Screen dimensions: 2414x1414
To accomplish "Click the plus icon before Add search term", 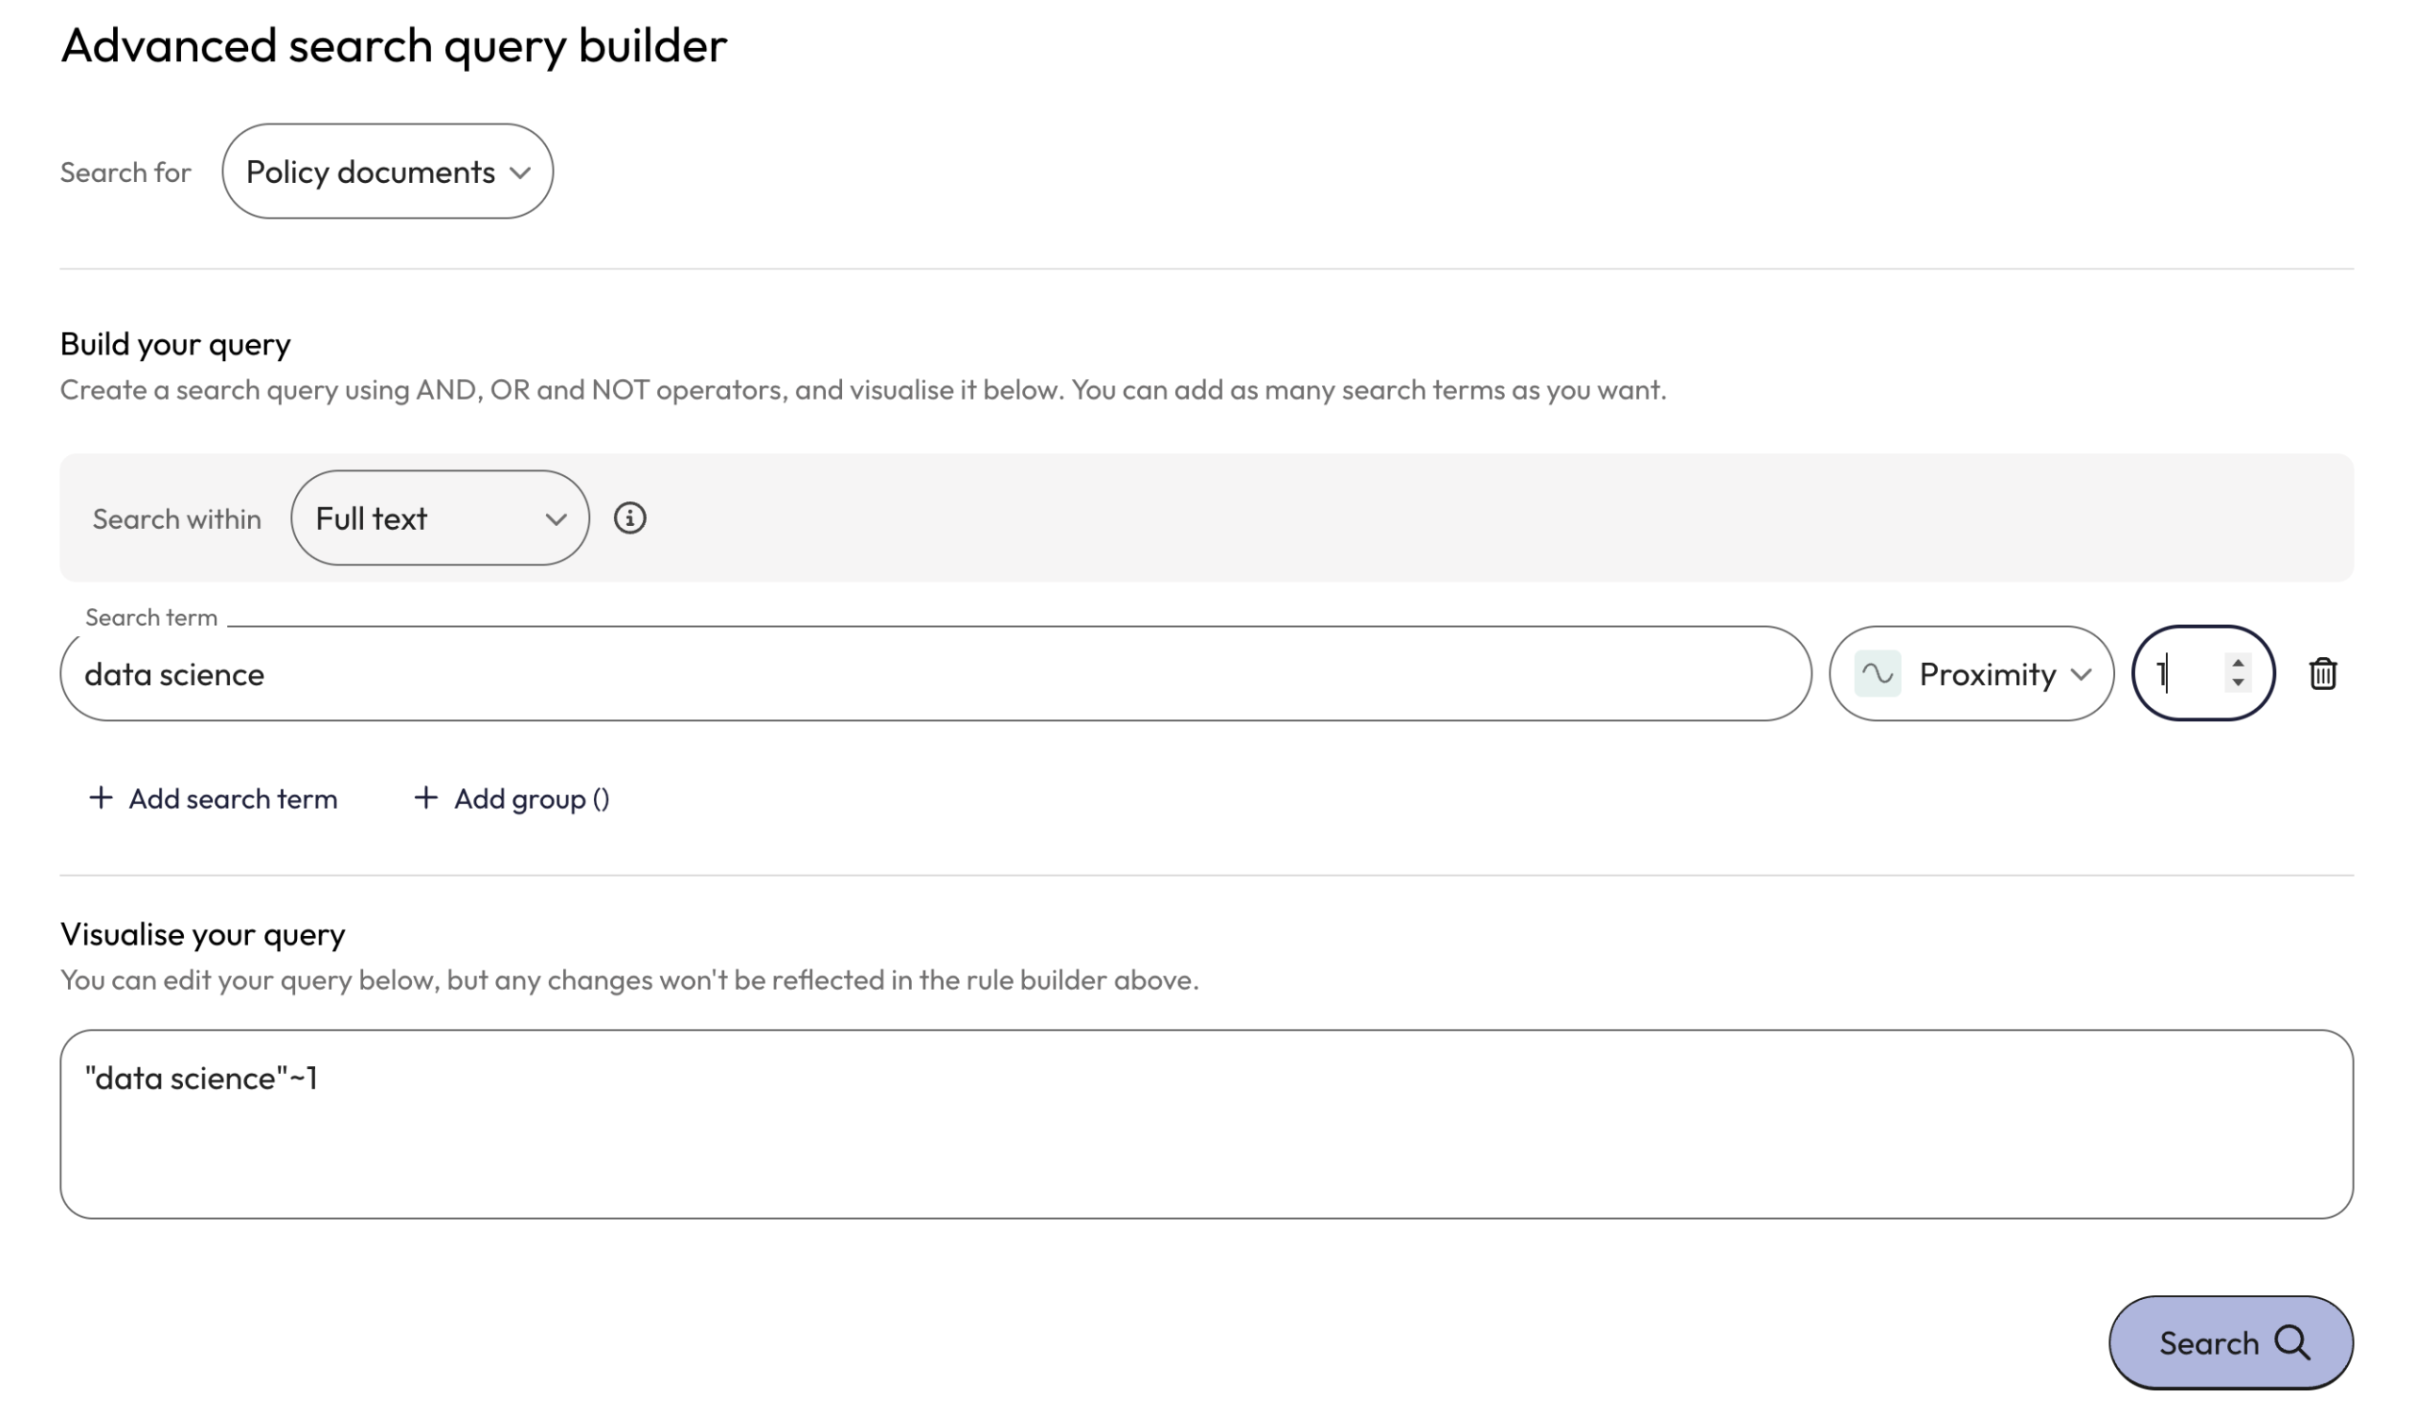I will coord(101,797).
